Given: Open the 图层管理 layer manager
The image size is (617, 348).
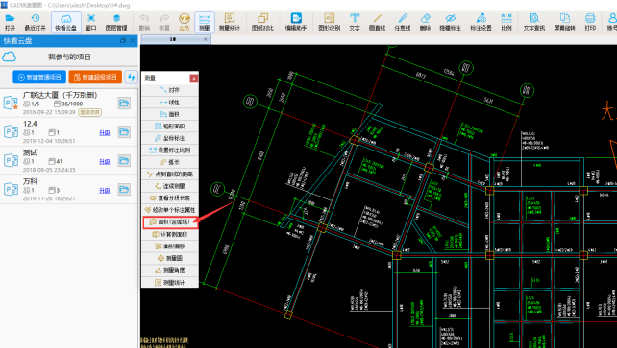Looking at the screenshot, I should tap(116, 22).
